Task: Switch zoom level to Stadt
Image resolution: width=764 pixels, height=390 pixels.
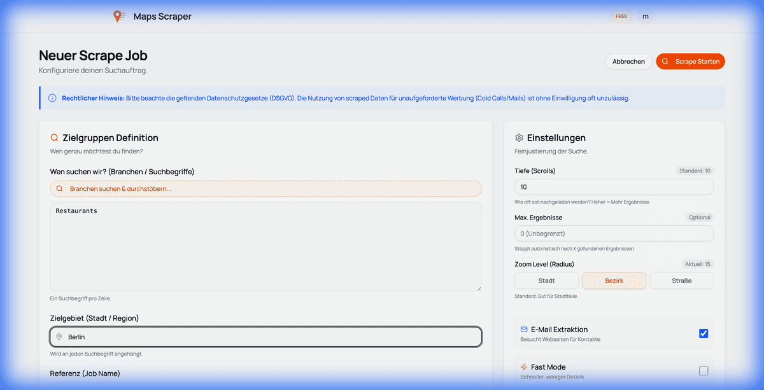Action: 546,280
